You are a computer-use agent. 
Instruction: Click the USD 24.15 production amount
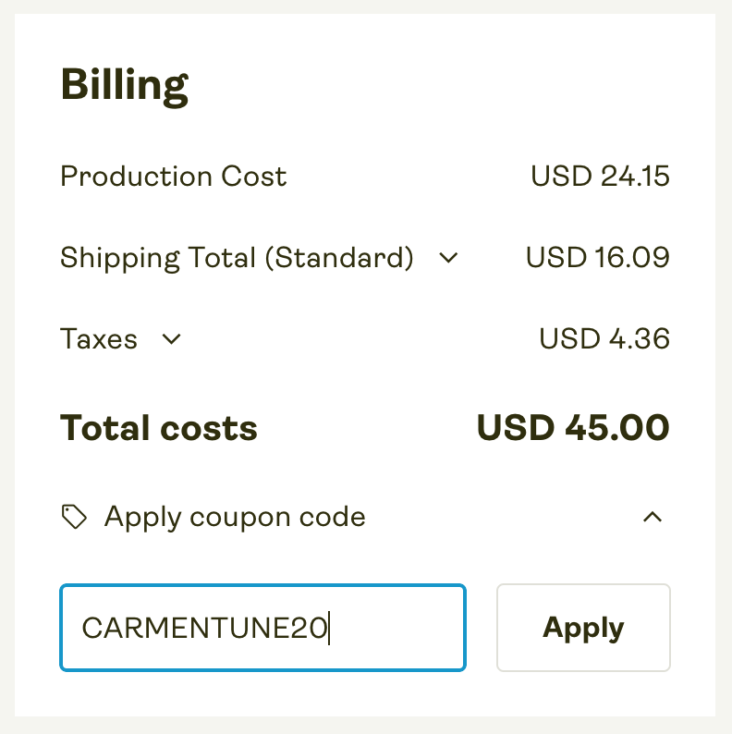pyautogui.click(x=600, y=176)
